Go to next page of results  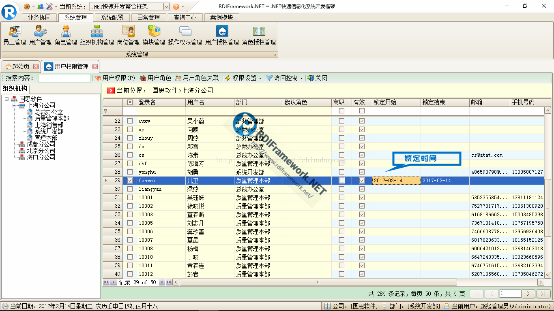528,294
